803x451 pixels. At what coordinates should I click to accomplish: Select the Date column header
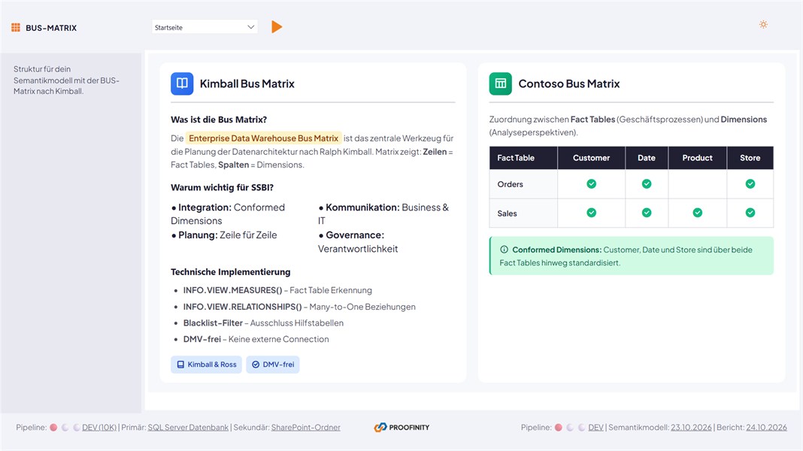[x=647, y=158]
